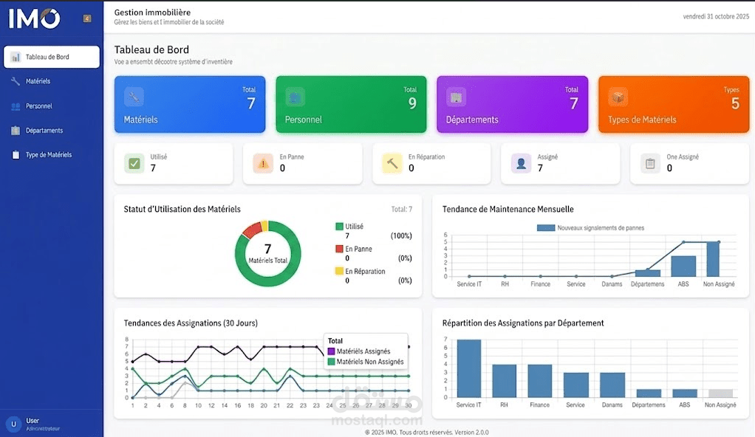Go to Personnel page in sidebar
Screen dimensions: 755x437
tap(52, 106)
